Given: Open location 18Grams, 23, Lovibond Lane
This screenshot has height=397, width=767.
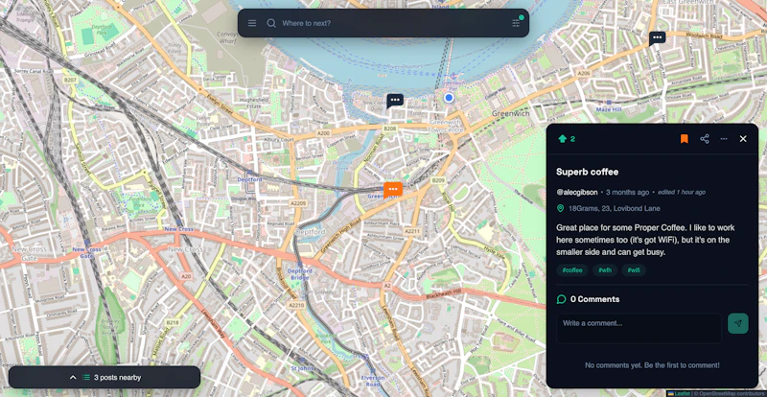Looking at the screenshot, I should tap(614, 208).
